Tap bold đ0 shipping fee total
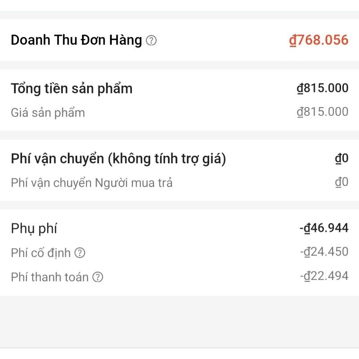359x359 pixels. (341, 158)
